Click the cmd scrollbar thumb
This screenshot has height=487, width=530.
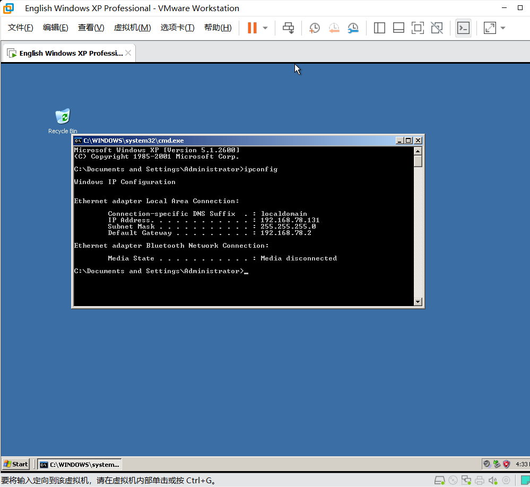[418, 161]
